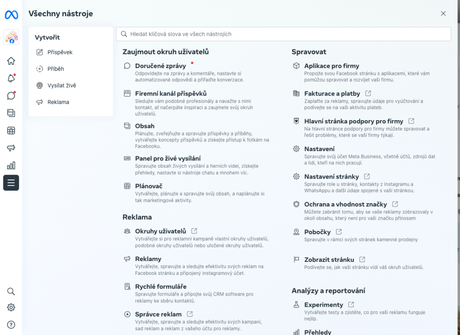460x335 pixels.
Task: Choose Vysílat živě from create menu
Action: 62,86
